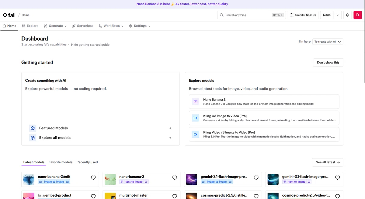Click the bria/embed-product model name
The image size is (365, 199).
point(54,195)
